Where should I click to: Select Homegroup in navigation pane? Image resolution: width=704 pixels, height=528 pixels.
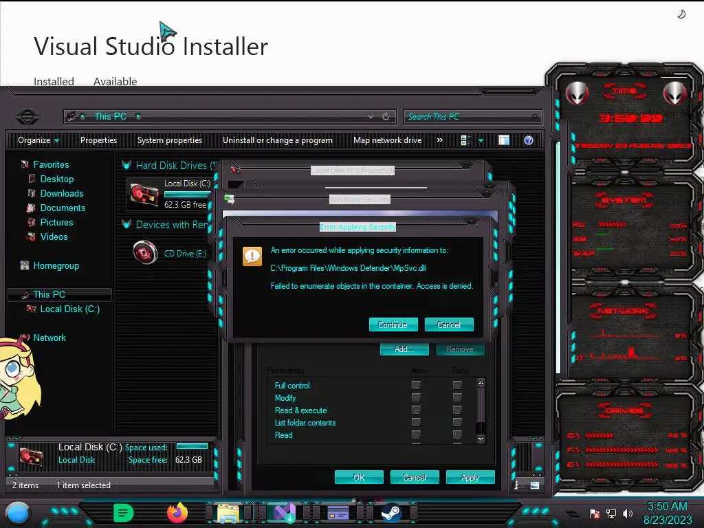click(x=56, y=266)
